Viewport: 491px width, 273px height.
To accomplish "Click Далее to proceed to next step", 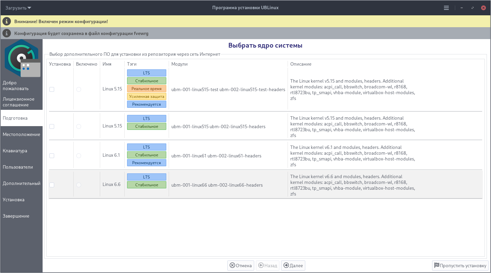I will tap(293, 266).
